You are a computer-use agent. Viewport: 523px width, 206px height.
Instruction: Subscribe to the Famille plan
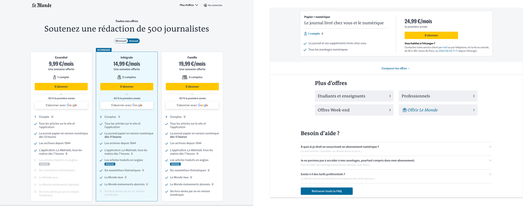pos(192,87)
